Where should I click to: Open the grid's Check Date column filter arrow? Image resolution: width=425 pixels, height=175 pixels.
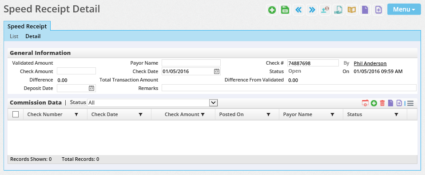coord(140,115)
